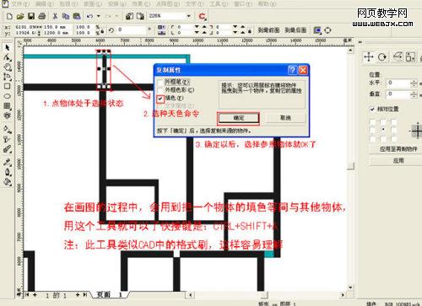Click the Open file folder icon
422x306 pixels.
(20, 16)
